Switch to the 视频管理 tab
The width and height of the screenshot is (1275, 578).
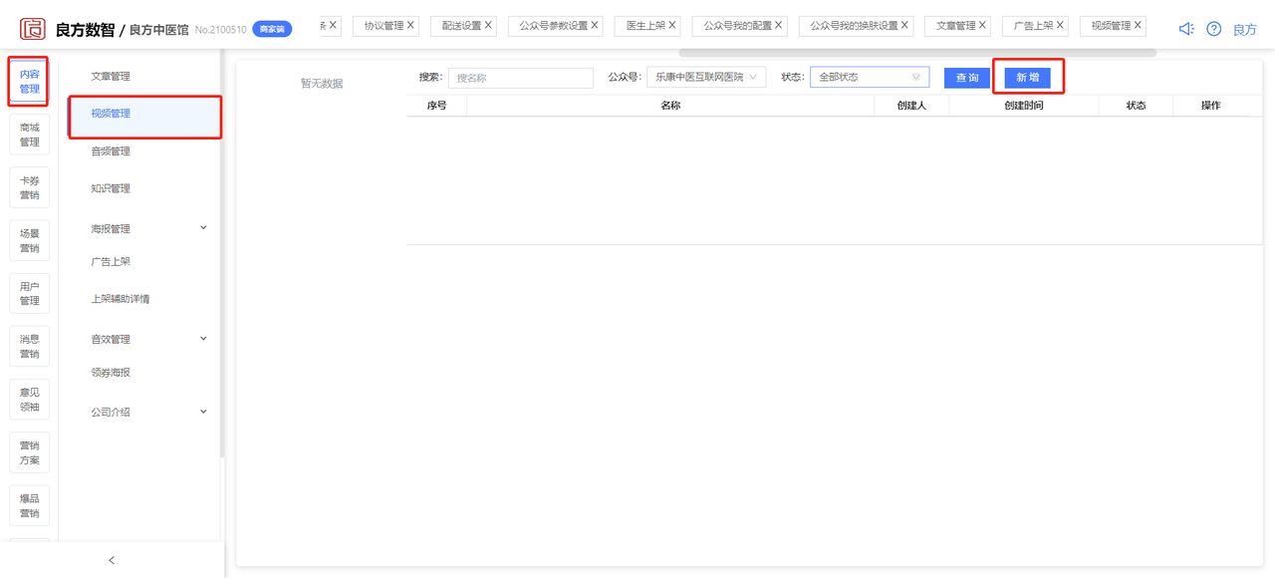[x=1111, y=26]
